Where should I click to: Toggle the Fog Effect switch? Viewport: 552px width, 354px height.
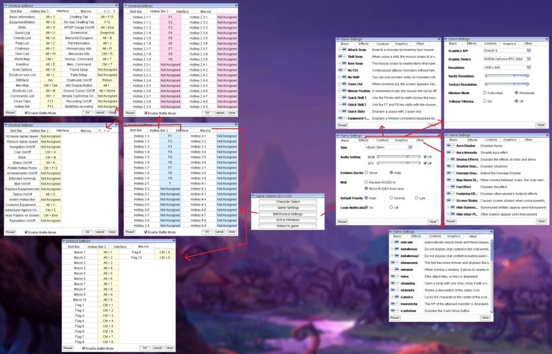coord(449,186)
